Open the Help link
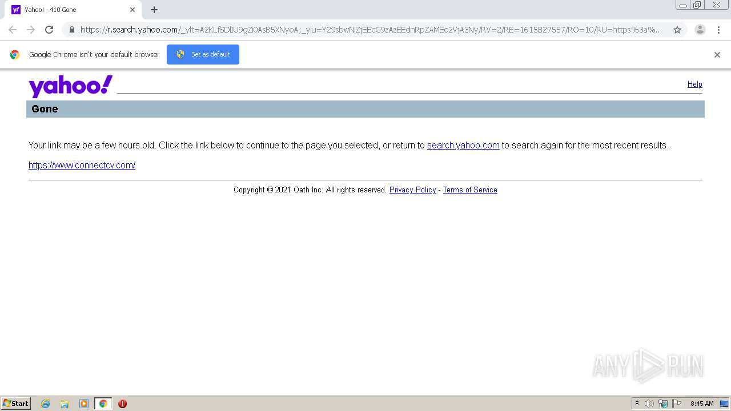 point(694,84)
